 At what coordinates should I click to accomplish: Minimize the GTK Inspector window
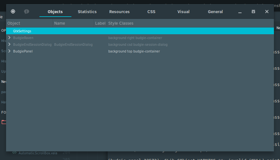click(240, 12)
